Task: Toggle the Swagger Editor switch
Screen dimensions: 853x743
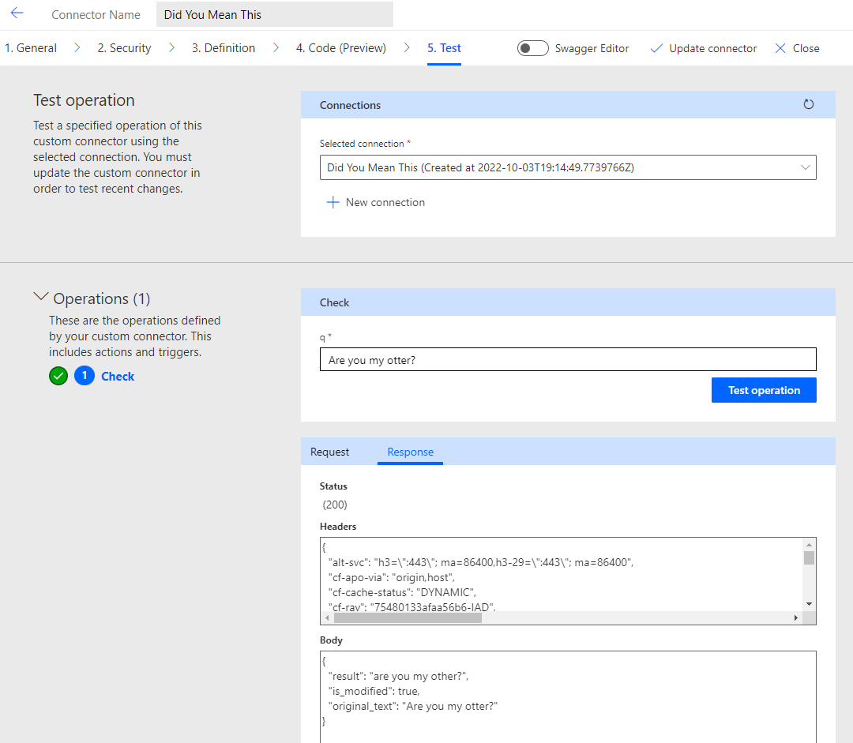Action: [x=532, y=48]
